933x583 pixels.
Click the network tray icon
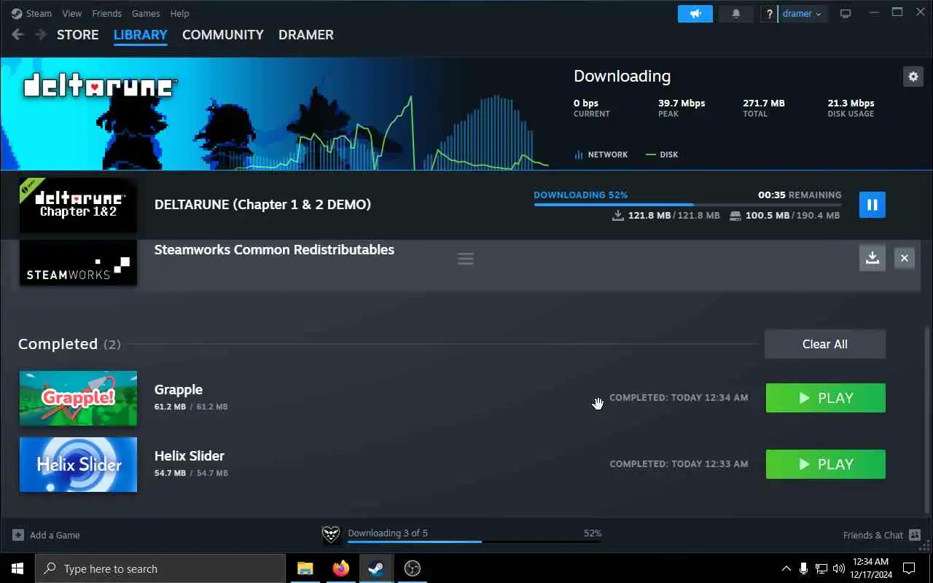821,568
